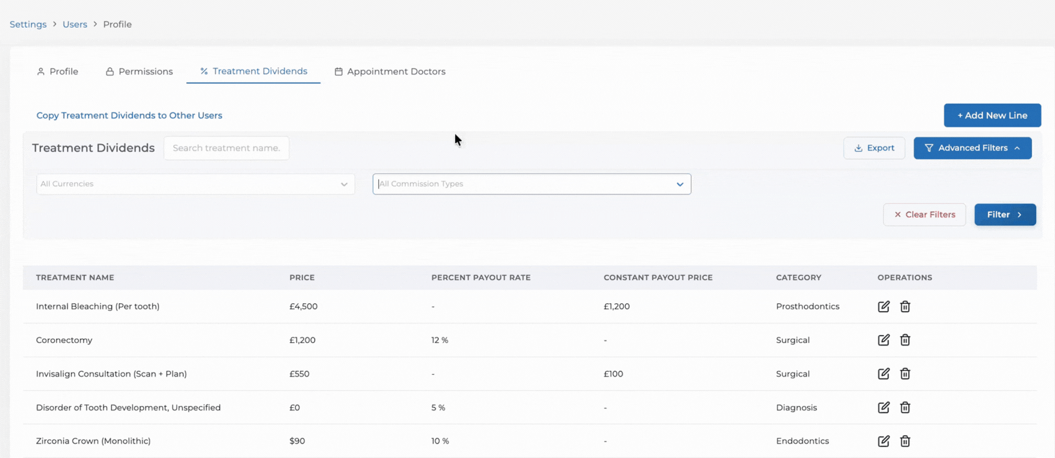Screen dimensions: 1055x458
Task: Go to Settings in the breadcrumb
Action: [x=28, y=24]
